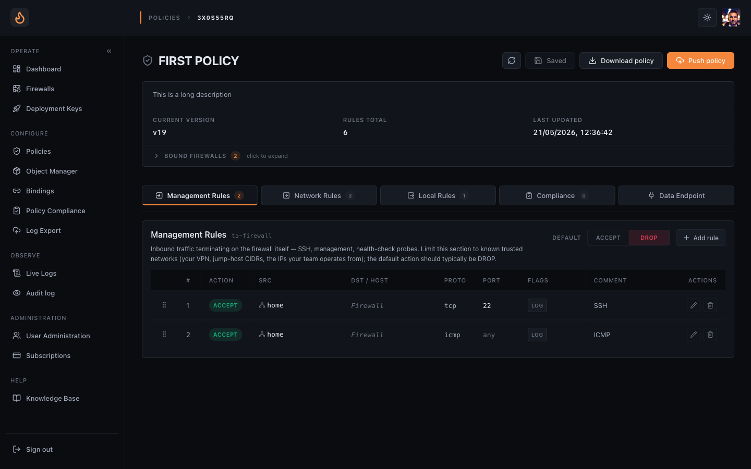
Task: Set default action to ACCEPT
Action: 608,238
